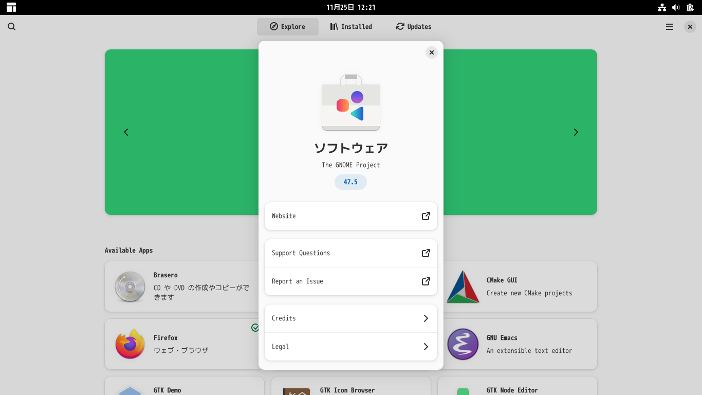Advance the banner carousel with the right arrow
The image size is (702, 395).
576,132
